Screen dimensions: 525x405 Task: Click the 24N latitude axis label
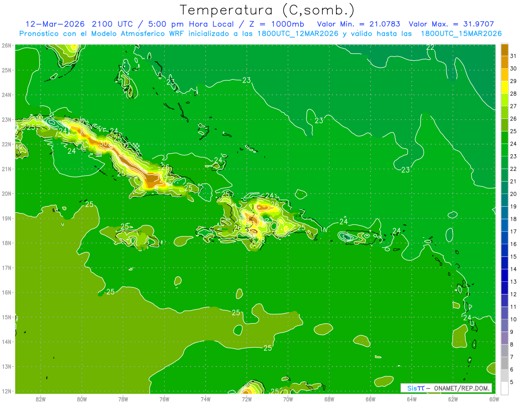(7, 95)
